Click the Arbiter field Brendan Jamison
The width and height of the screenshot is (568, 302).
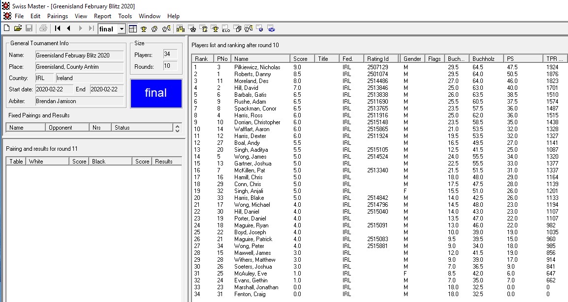(x=79, y=101)
